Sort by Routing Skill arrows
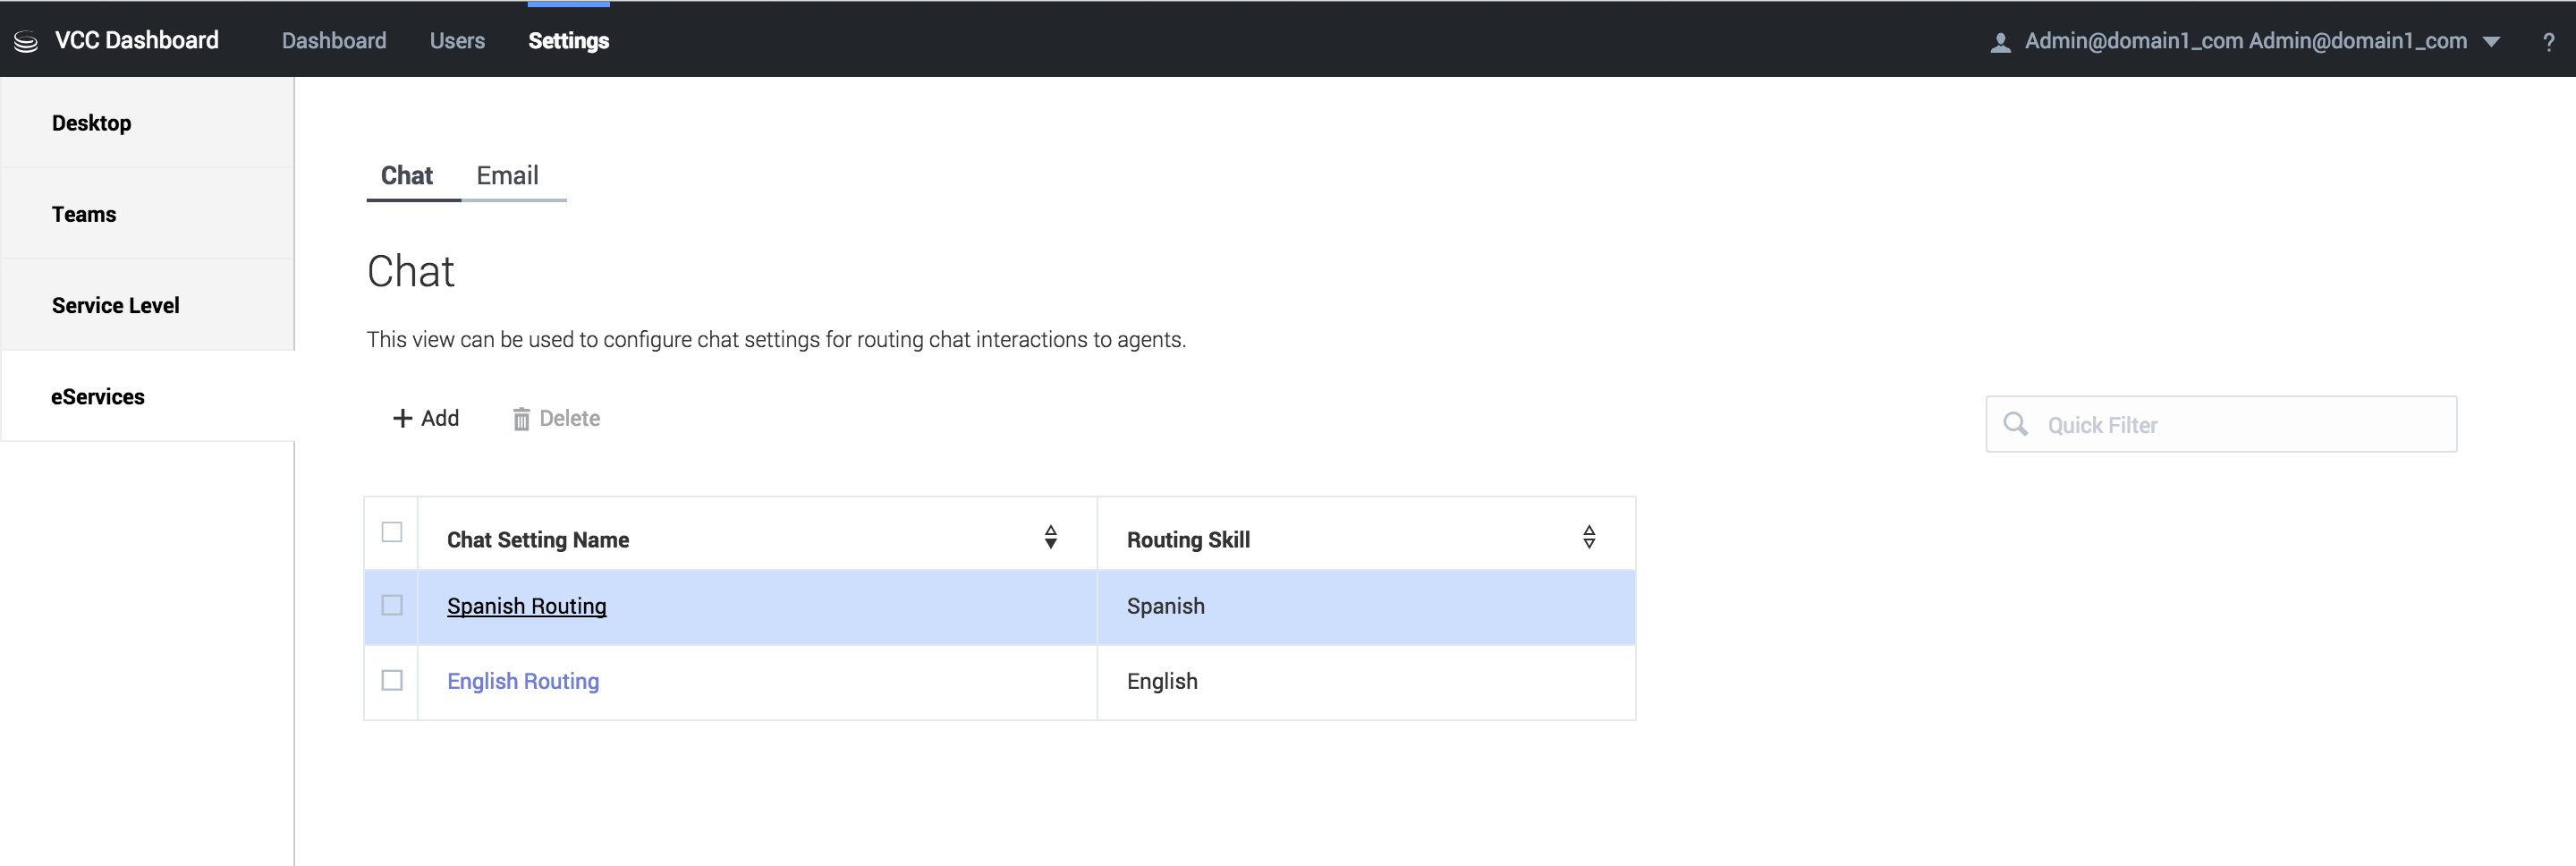 [1588, 537]
